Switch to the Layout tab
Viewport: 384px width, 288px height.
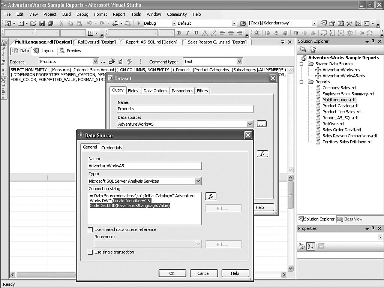(x=44, y=51)
